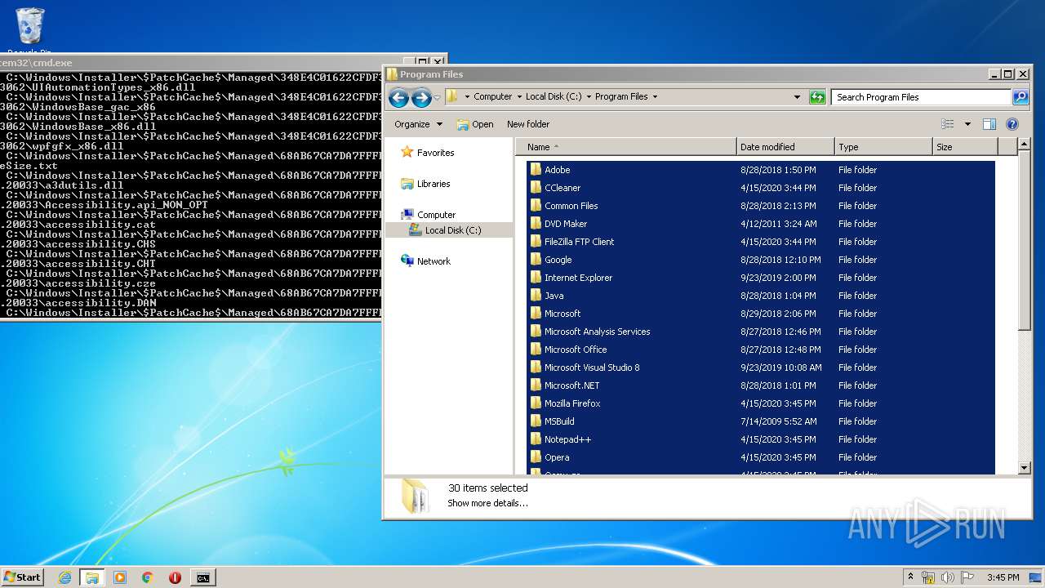Screen dimensions: 1045x588
Task: Switch to cmd.exe taskbar button
Action: 202,577
